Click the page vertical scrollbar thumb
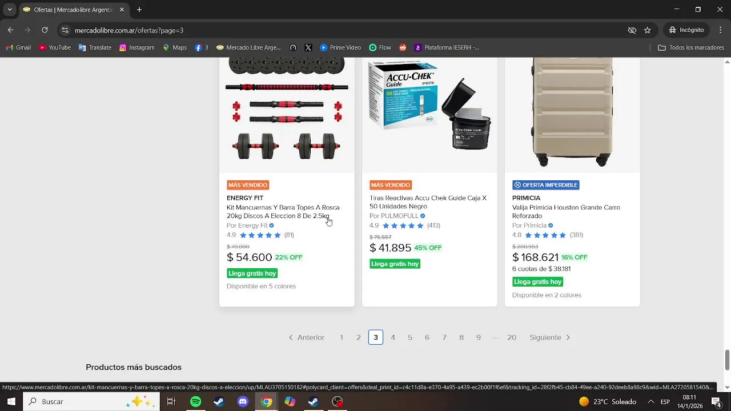 [727, 360]
